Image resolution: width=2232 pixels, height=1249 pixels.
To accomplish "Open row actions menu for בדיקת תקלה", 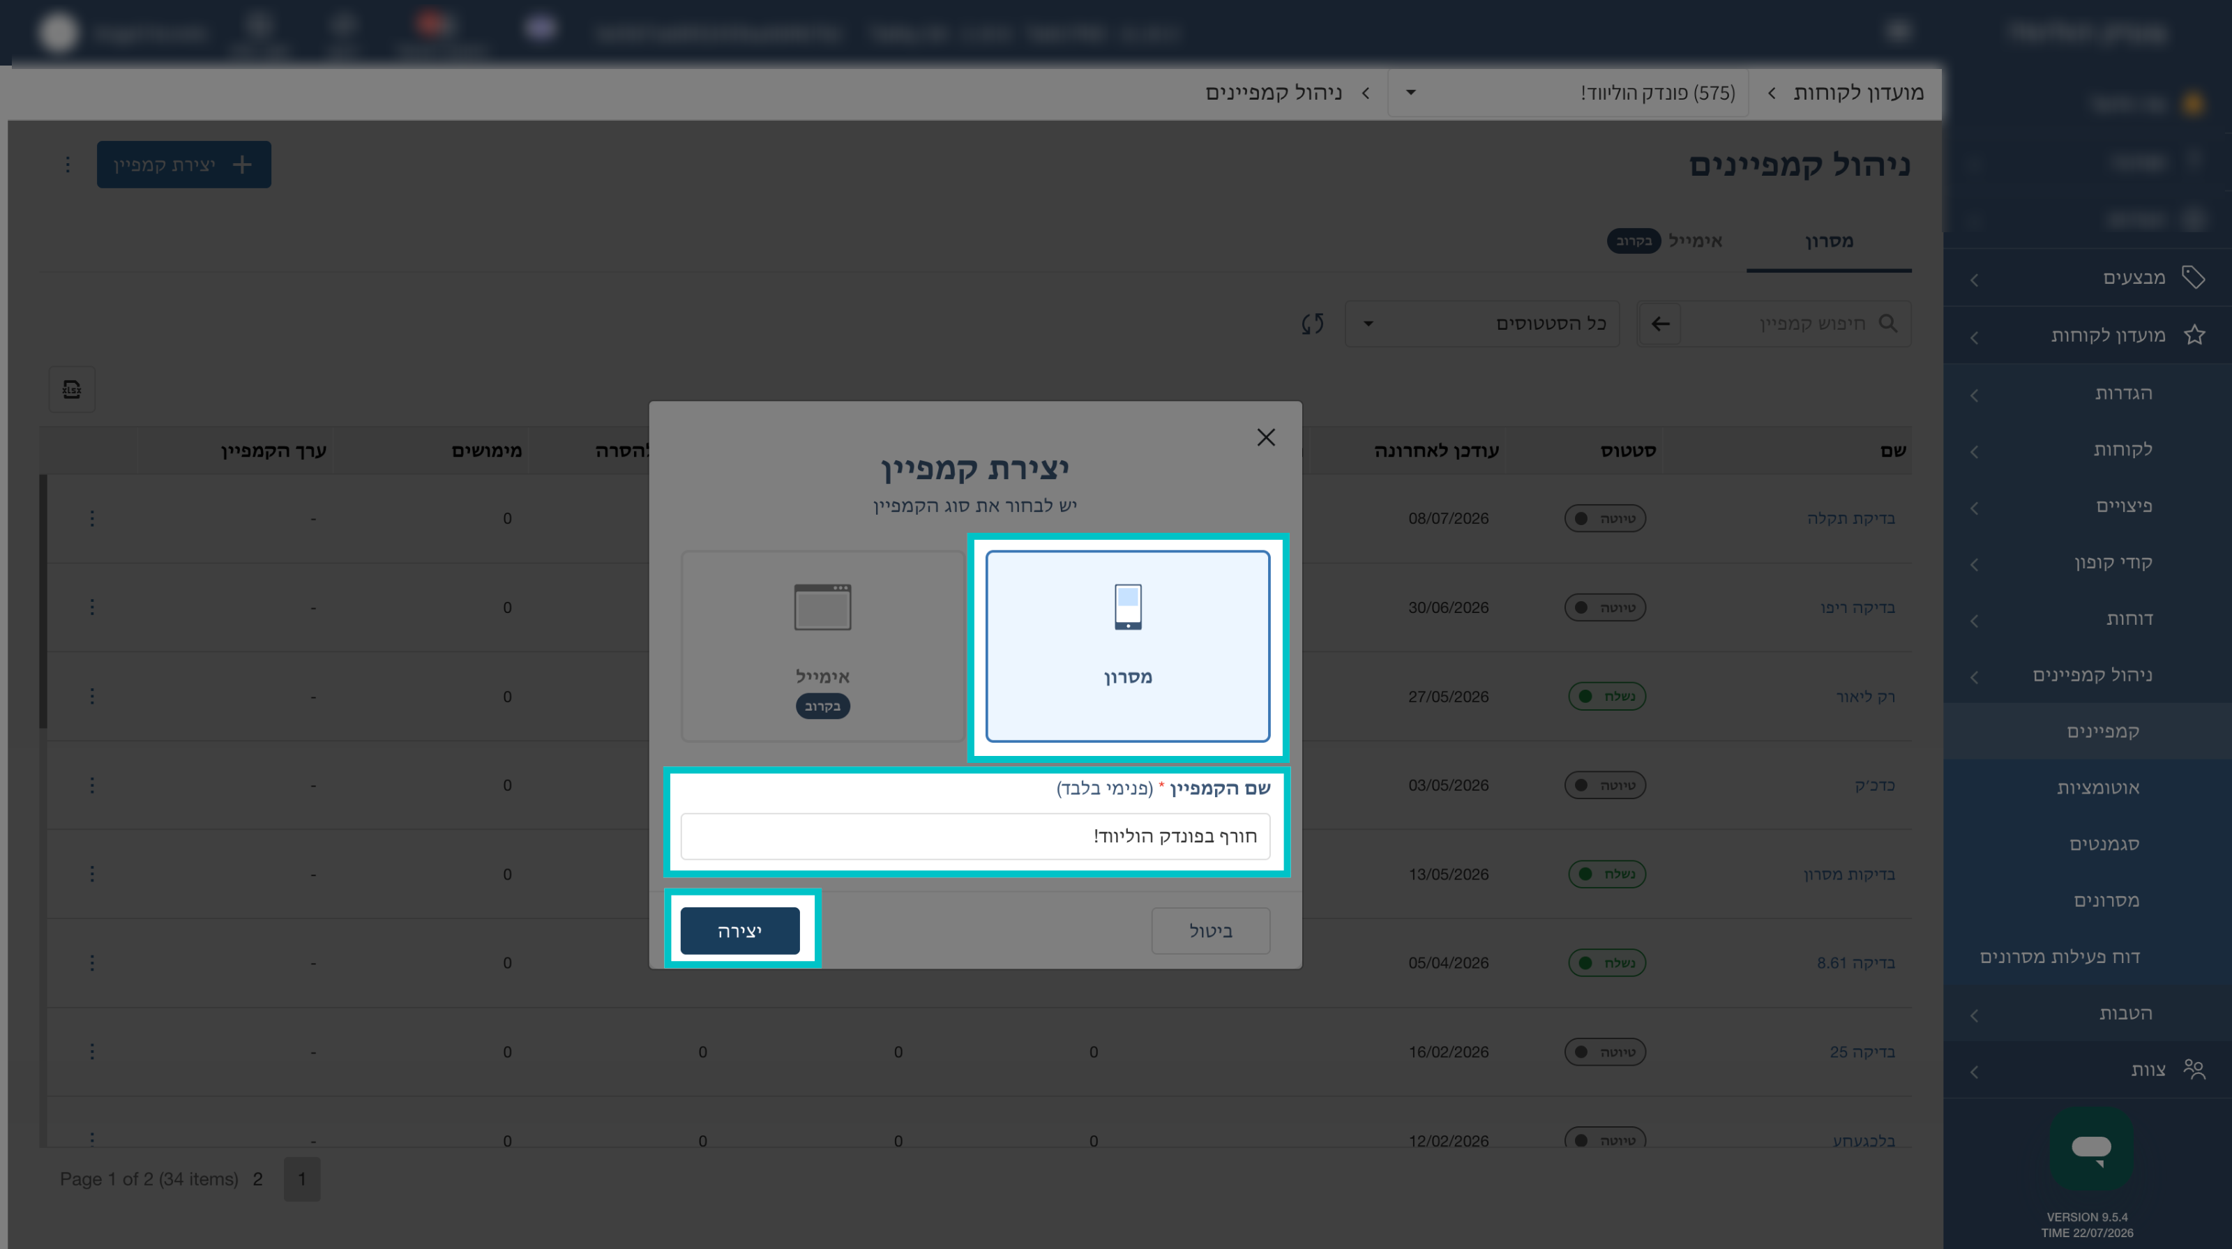I will click(92, 519).
